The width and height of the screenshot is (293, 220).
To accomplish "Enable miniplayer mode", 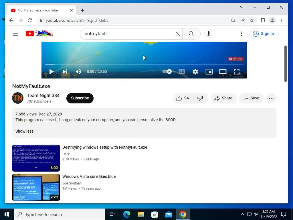I will coord(209,71).
